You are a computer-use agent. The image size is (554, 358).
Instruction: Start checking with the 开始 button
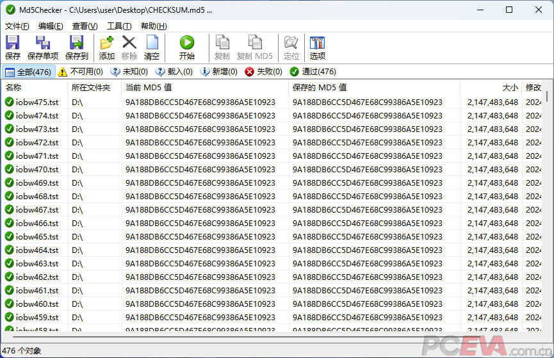point(186,48)
